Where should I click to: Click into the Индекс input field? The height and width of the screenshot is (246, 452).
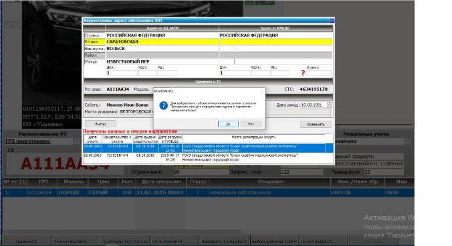[319, 73]
